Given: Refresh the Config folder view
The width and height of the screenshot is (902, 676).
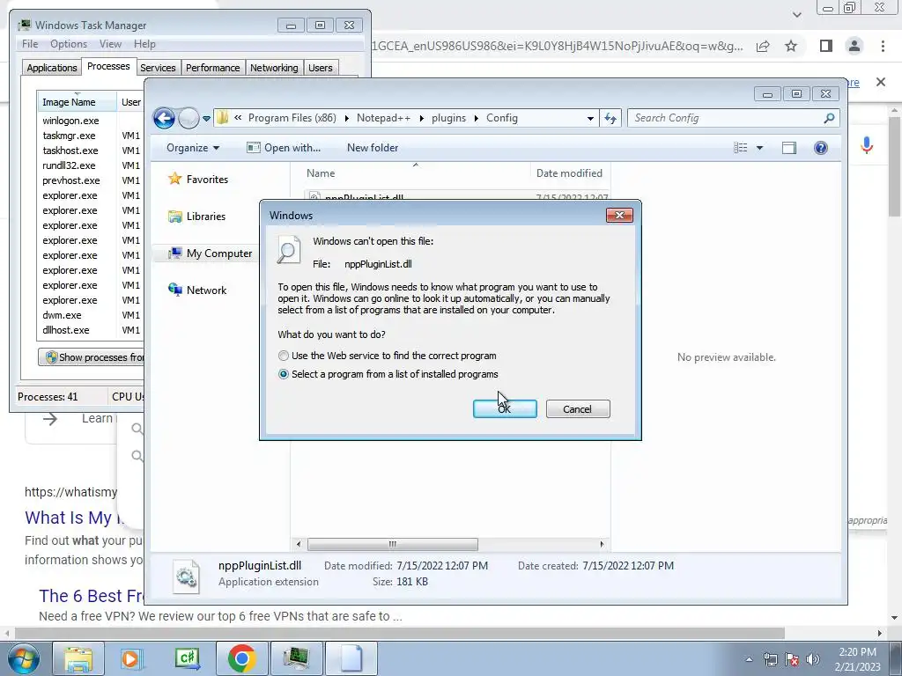Looking at the screenshot, I should point(610,119).
